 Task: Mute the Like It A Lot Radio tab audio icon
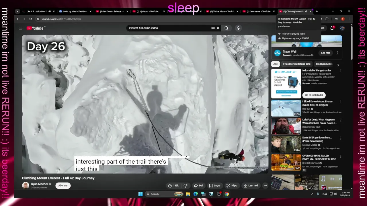click(x=50, y=11)
